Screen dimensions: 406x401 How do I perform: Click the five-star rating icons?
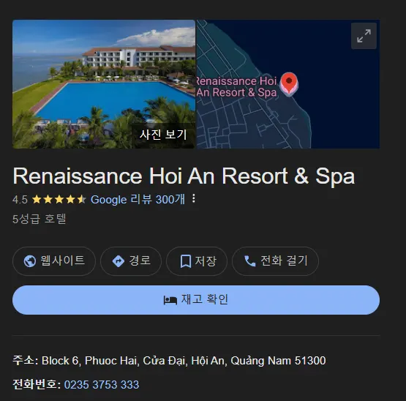pyautogui.click(x=59, y=200)
